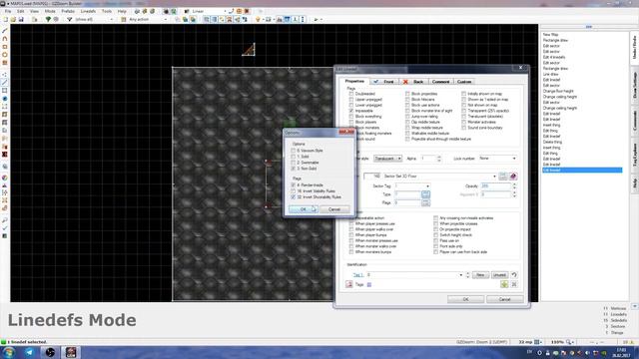Viewport: 639px width, 359px height.
Task: Open the Prefabs menu
Action: click(68, 11)
